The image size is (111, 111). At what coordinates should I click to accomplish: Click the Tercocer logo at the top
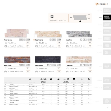tap(102, 4)
